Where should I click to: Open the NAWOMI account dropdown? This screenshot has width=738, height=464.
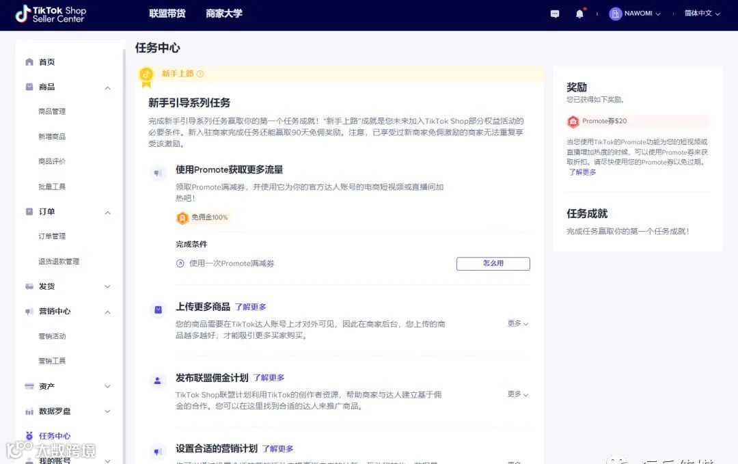(x=642, y=14)
